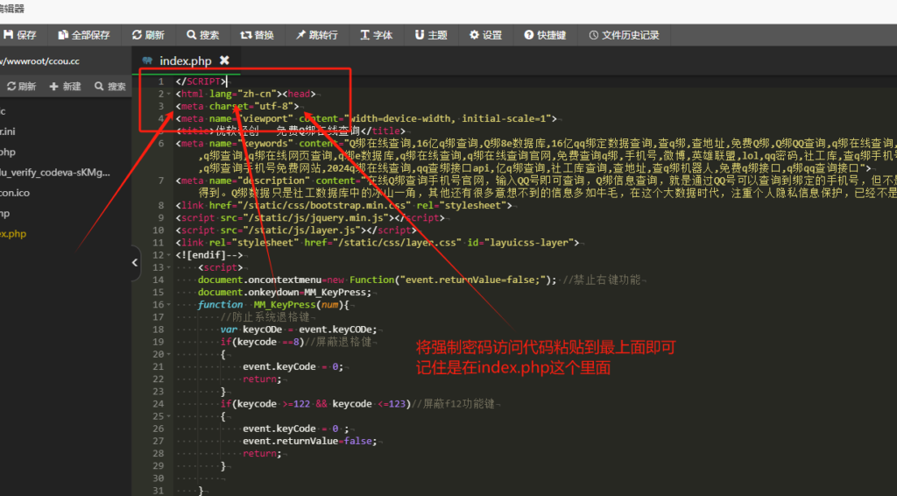Screen dimensions: 897x496
Task: Click Save All (全部保存) in the toolbar
Action: pyautogui.click(x=63, y=35)
